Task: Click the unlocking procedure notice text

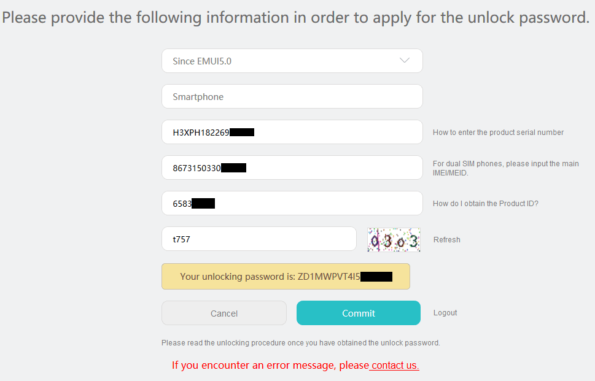Action: [300, 343]
